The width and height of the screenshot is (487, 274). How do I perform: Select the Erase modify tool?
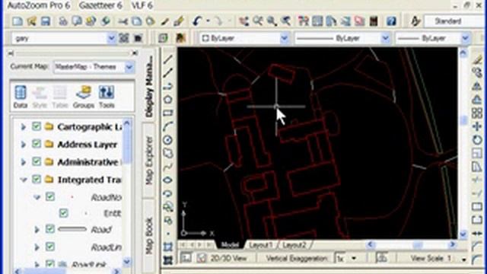[477, 59]
